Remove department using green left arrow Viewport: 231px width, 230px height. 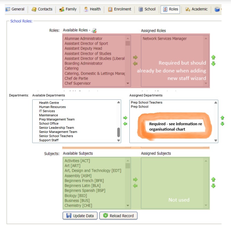[125, 124]
